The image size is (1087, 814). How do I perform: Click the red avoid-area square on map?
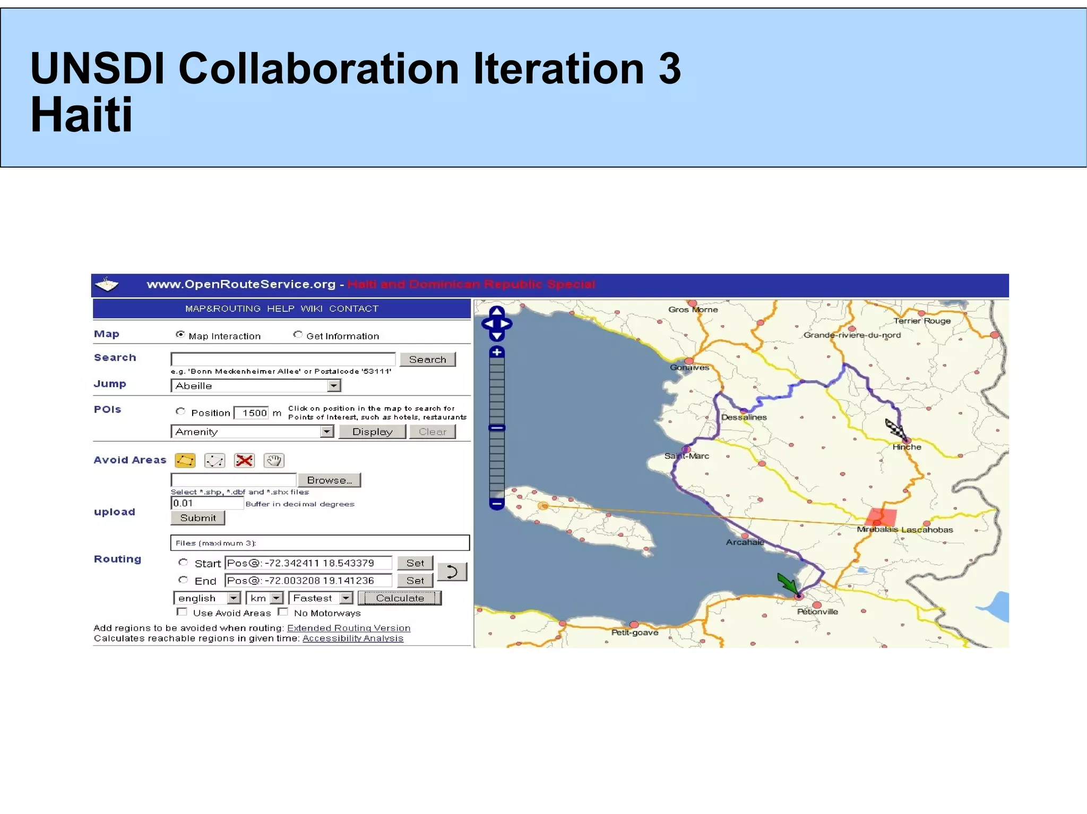(881, 517)
